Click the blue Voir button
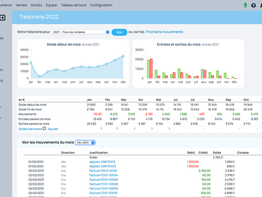This screenshot has width=262, height=197. click(x=119, y=32)
